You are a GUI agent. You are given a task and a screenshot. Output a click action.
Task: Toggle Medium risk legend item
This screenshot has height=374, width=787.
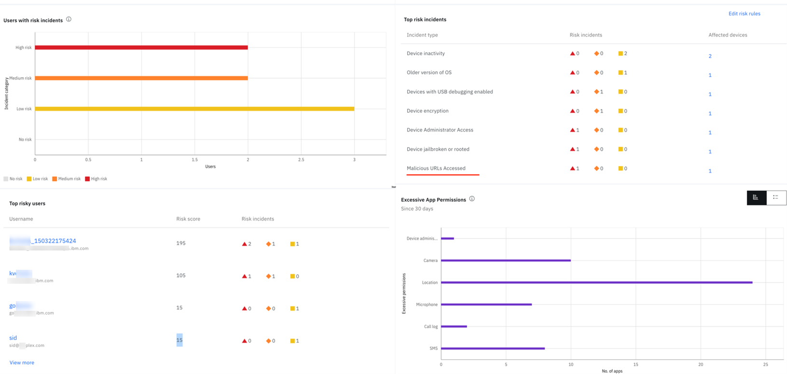tap(67, 179)
